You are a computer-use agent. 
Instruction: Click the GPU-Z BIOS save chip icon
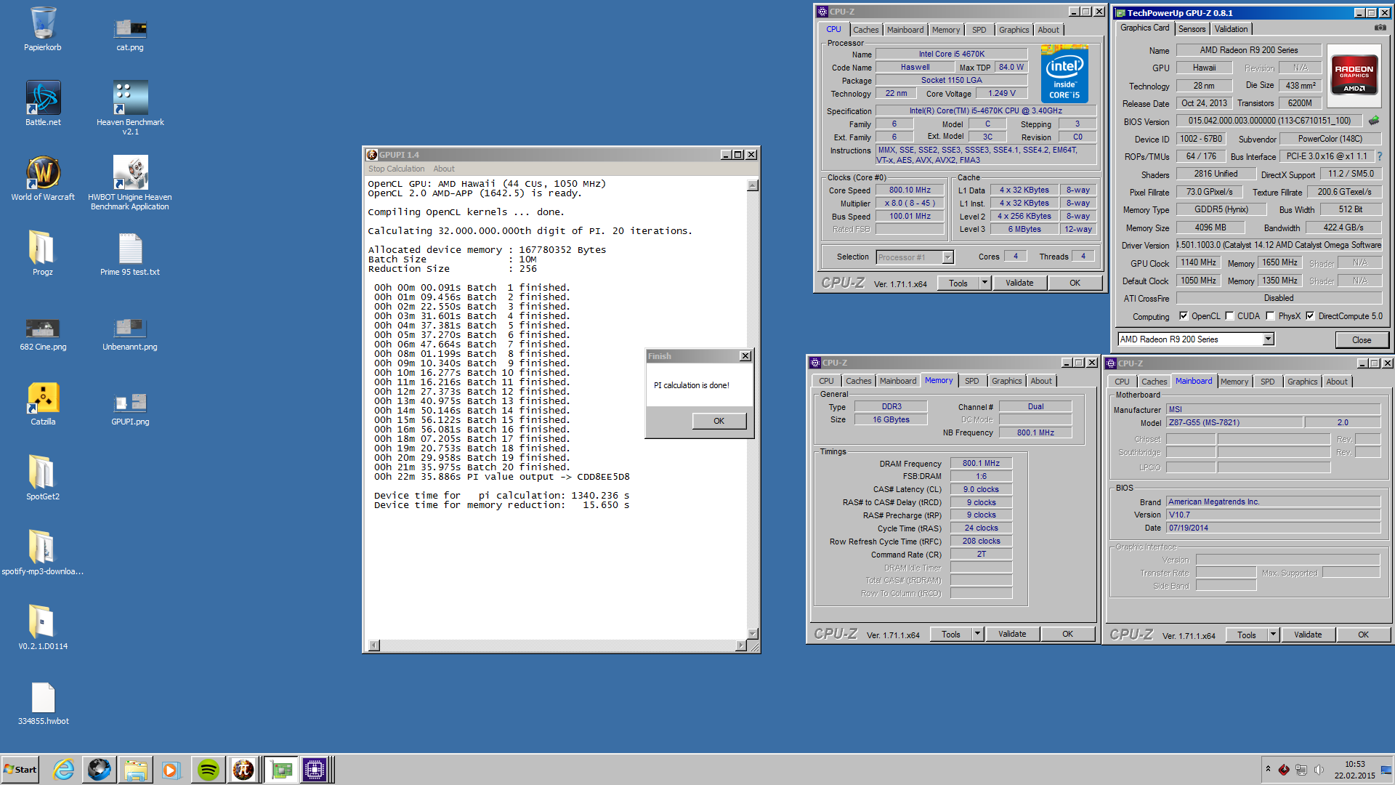pyautogui.click(x=1373, y=121)
